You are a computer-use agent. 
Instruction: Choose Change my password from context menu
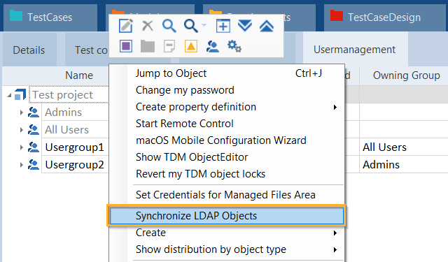coord(185,90)
